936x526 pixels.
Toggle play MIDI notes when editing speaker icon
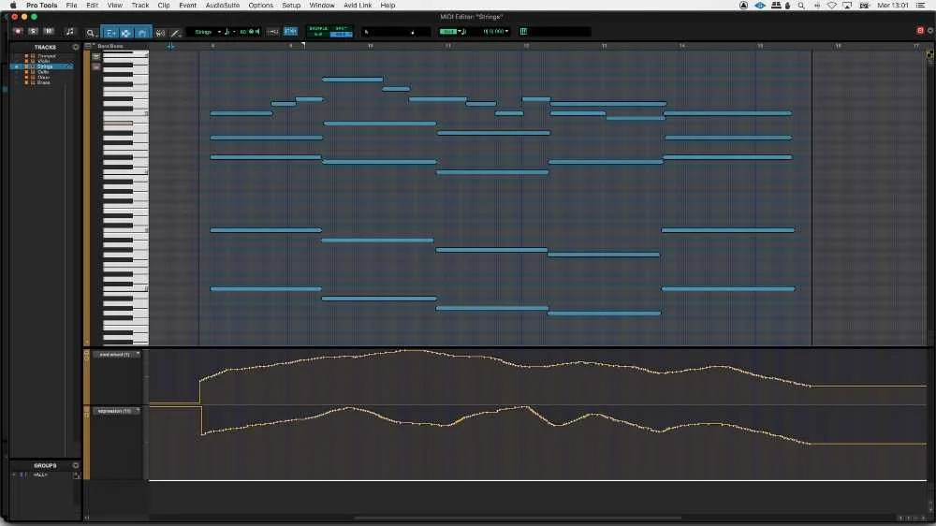click(x=257, y=32)
